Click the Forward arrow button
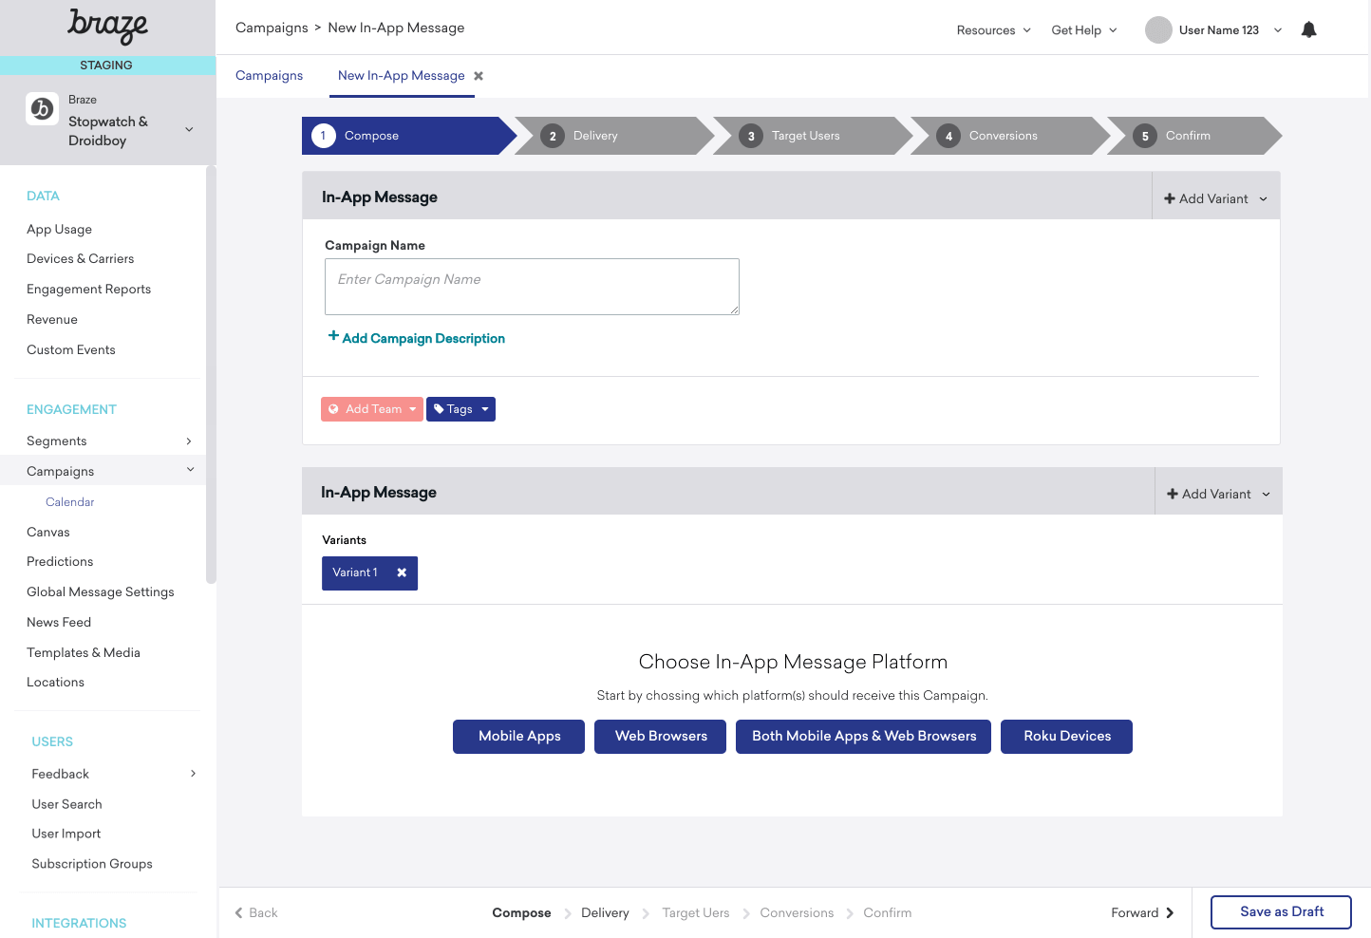The width and height of the screenshot is (1371, 938). coord(1142,913)
